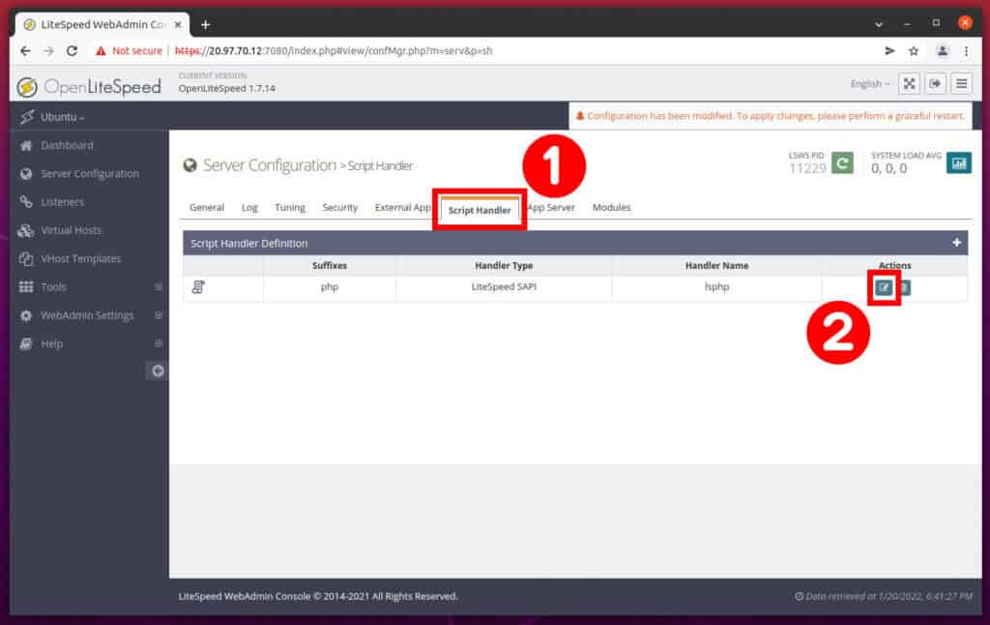Click the browser address bar URL

pos(334,50)
